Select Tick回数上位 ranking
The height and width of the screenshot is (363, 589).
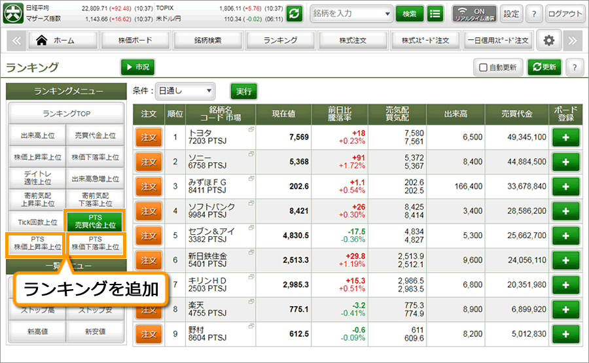37,222
